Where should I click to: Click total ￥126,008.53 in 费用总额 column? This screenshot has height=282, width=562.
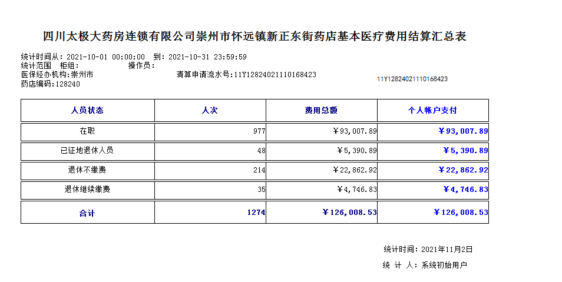(x=349, y=213)
